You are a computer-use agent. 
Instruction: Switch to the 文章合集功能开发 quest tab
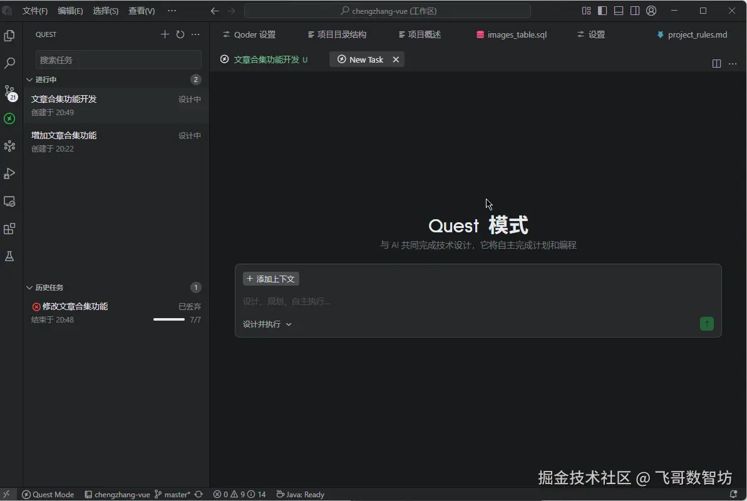[x=264, y=59]
